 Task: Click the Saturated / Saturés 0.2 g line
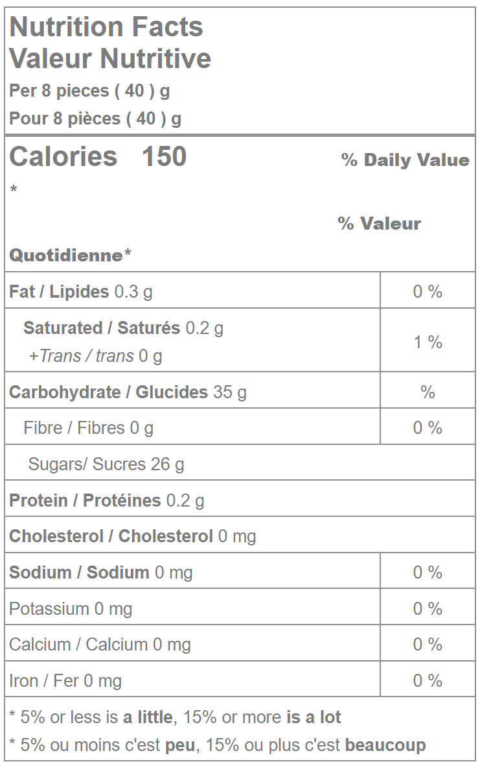tap(123, 328)
